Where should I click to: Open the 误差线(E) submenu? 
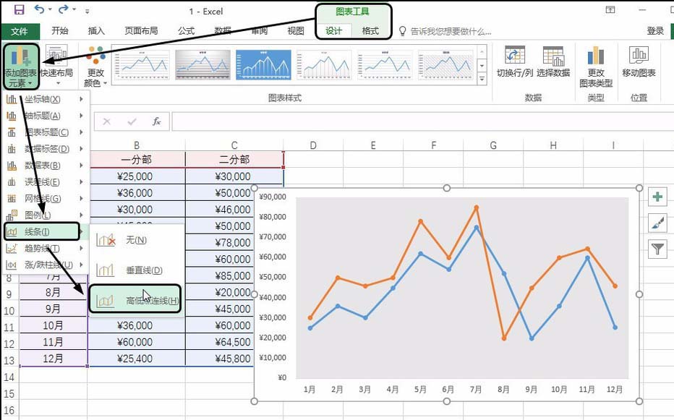[45, 182]
